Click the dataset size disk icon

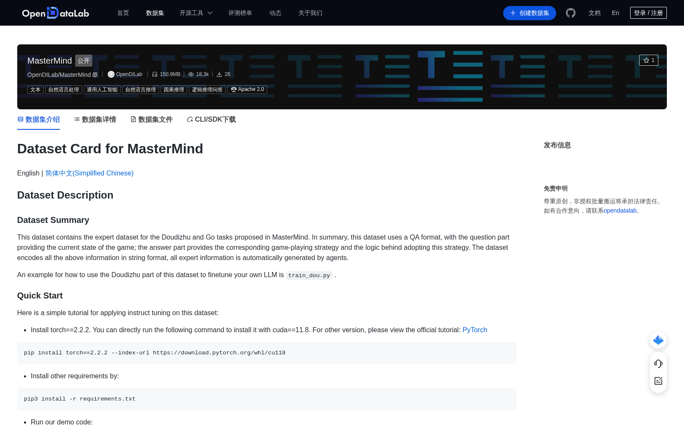pyautogui.click(x=155, y=74)
